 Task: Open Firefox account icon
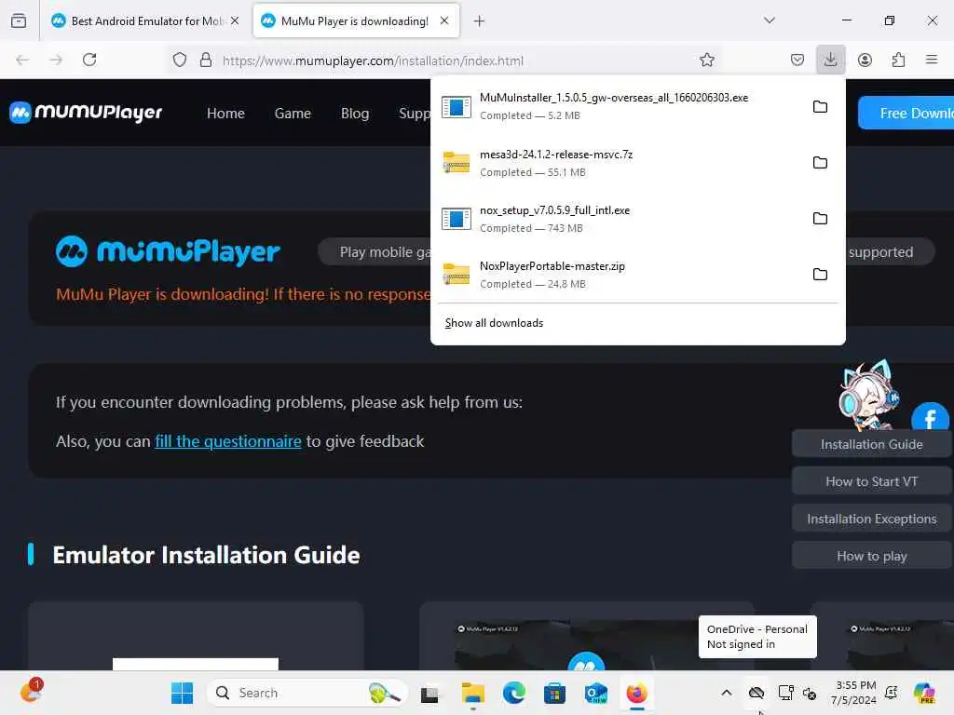[865, 60]
